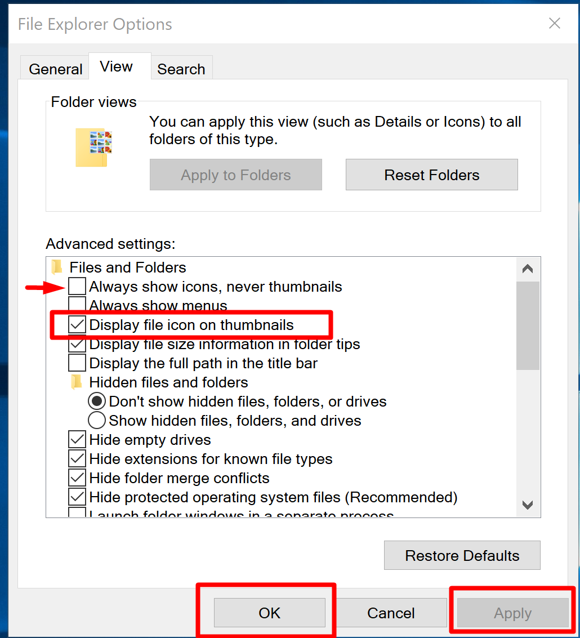This screenshot has height=638, width=580.
Task: Click the Reset Folders button
Action: coord(431,175)
